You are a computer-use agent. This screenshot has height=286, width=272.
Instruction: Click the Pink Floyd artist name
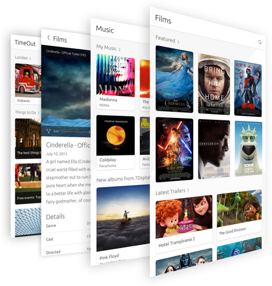click(x=109, y=257)
